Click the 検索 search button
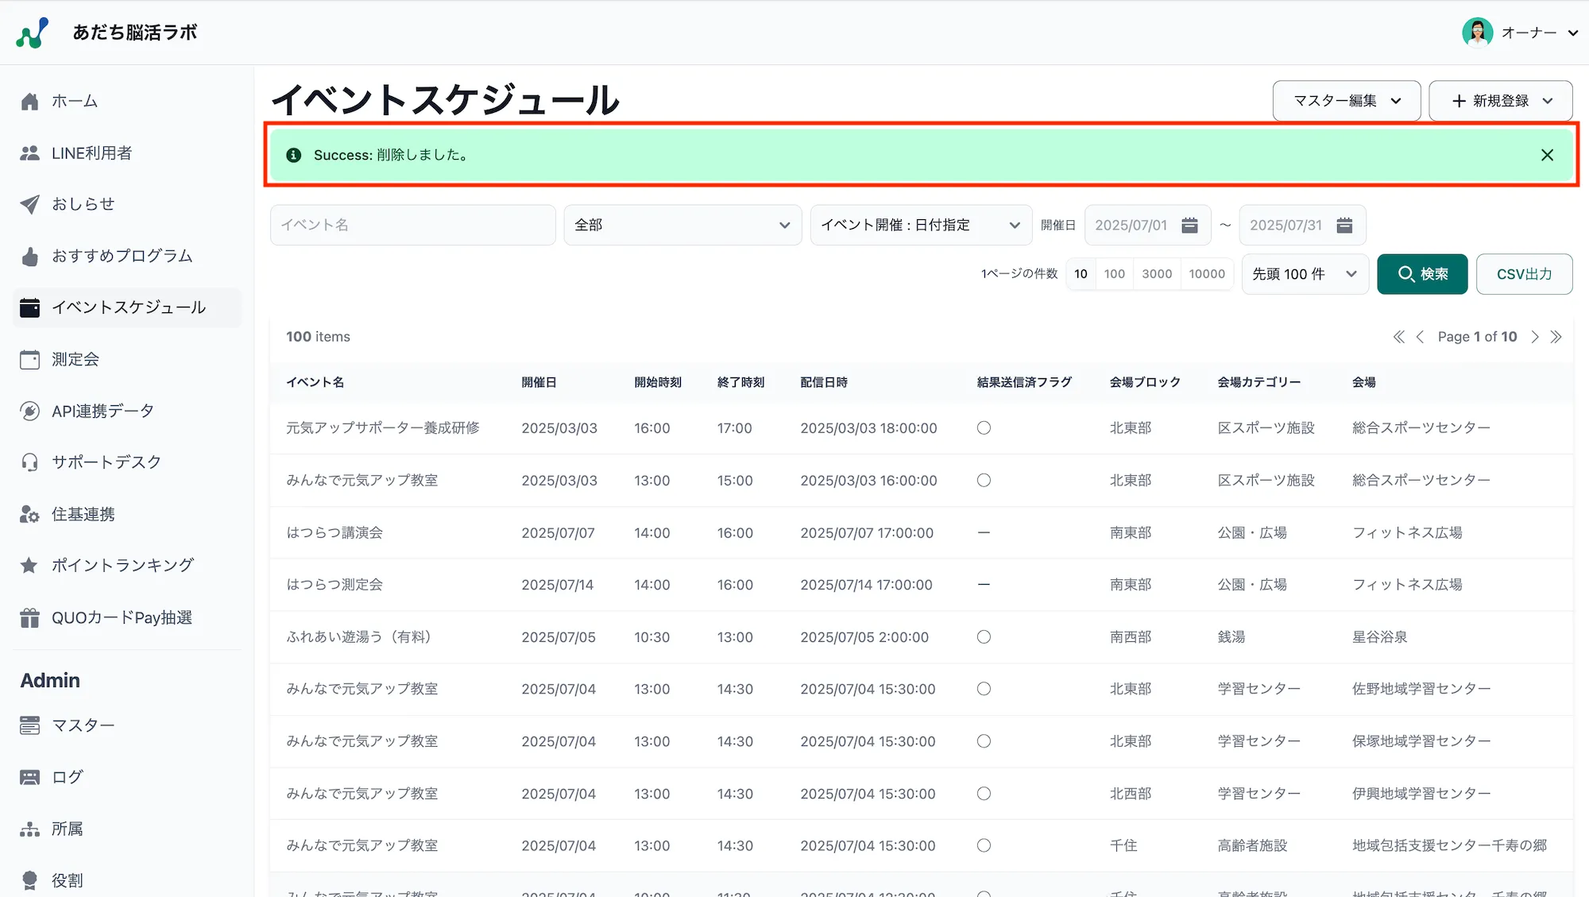The image size is (1589, 897). tap(1422, 274)
